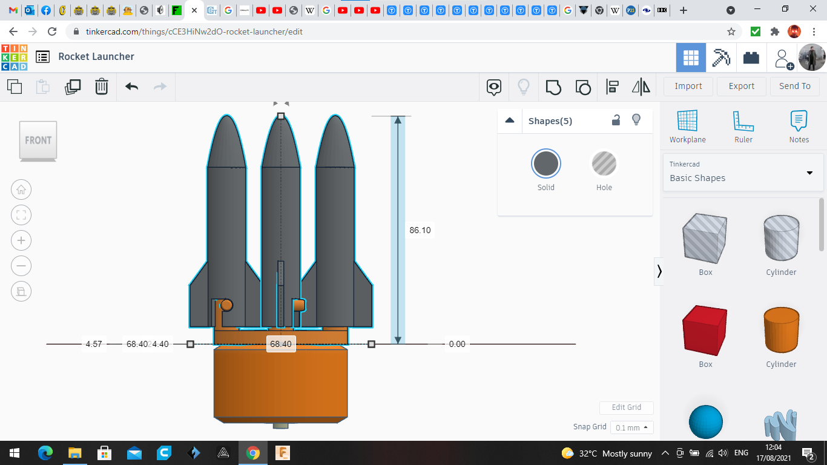Toggle the lock on the selected shapes
The image size is (827, 465).
coord(616,120)
